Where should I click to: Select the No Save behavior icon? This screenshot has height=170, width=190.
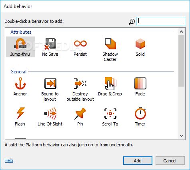(50, 44)
